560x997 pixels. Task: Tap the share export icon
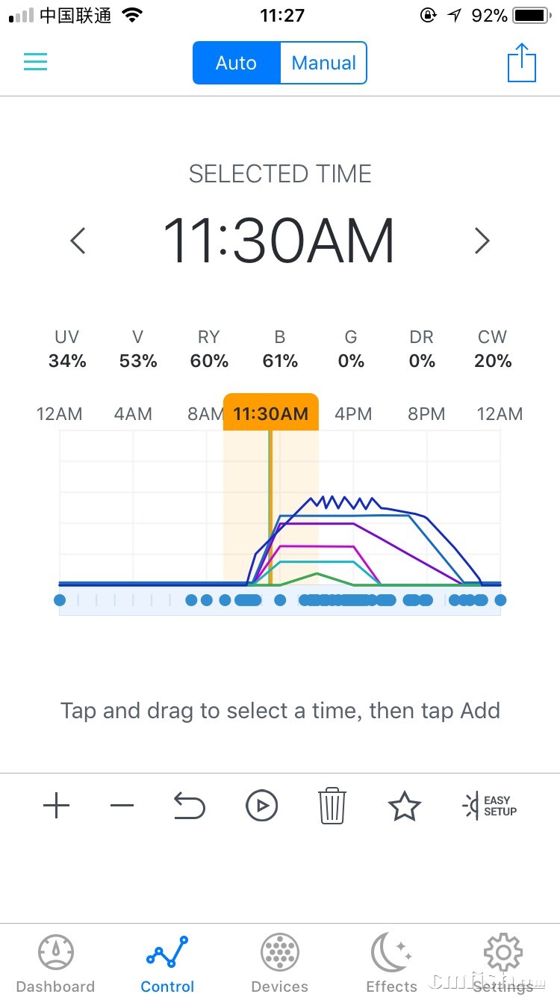(x=522, y=63)
